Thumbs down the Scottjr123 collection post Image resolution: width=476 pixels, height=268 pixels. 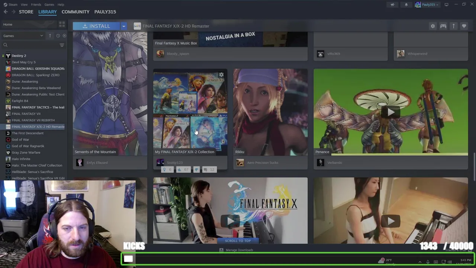[x=197, y=170]
